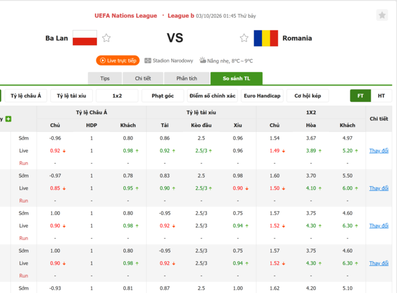The image size is (397, 293).
Task: Favorite the Ba Lan team star
Action: [x=106, y=38]
